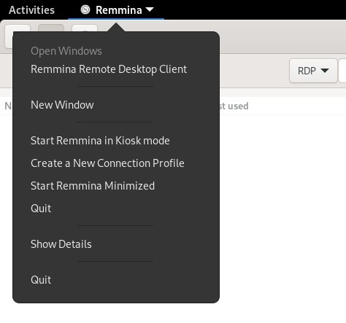Open the RDP protocol dropdown
This screenshot has width=346, height=323.
tap(313, 71)
